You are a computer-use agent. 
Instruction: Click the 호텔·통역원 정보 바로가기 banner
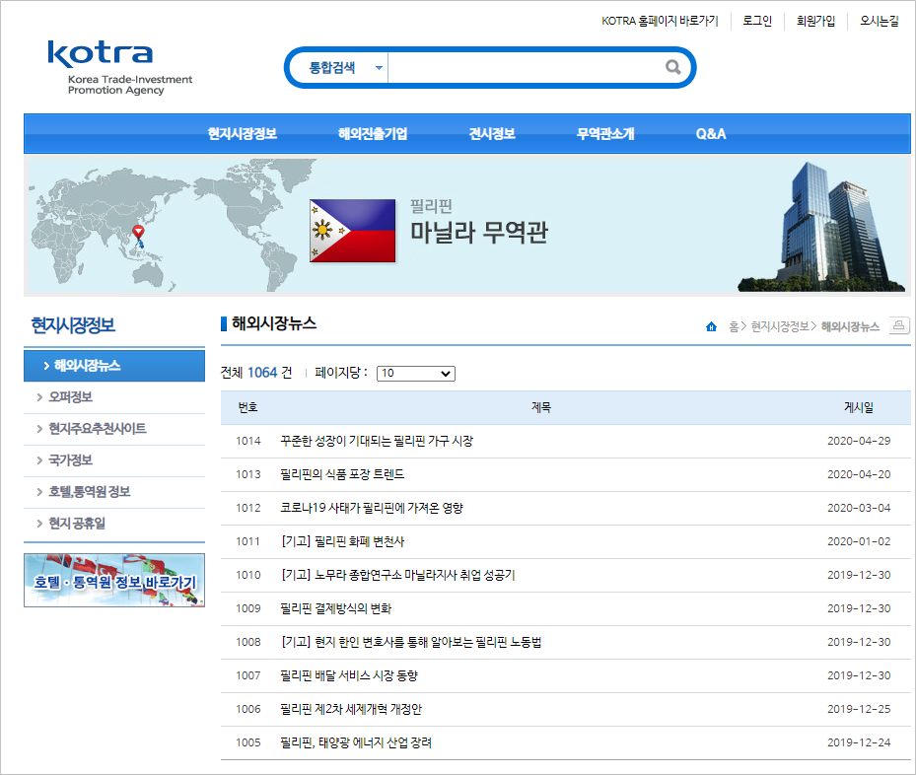point(113,581)
